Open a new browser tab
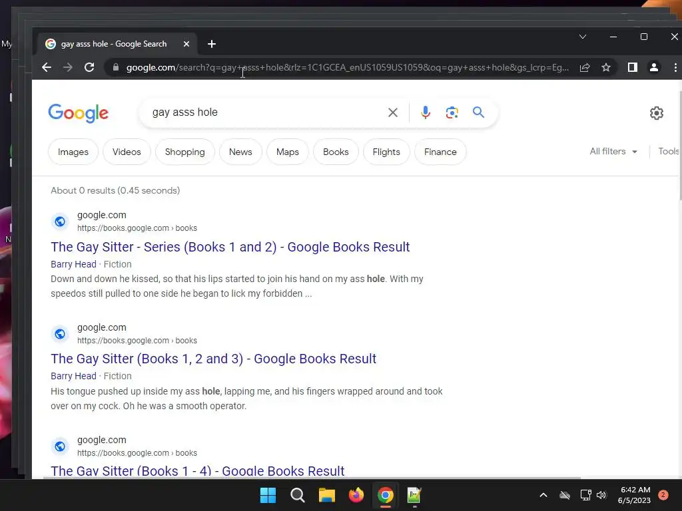 coord(212,44)
